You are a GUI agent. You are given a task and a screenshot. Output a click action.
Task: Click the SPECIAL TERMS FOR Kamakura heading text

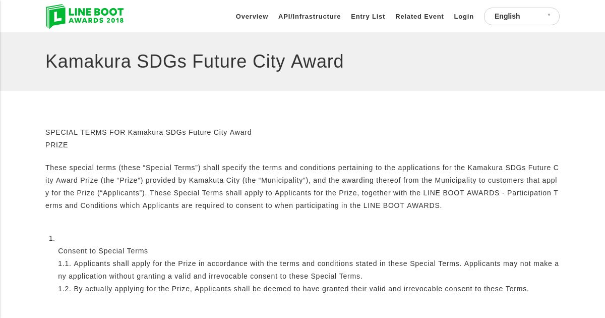click(148, 132)
